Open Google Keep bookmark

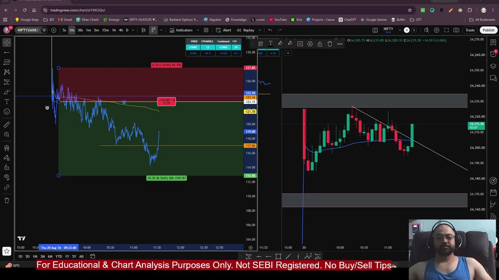pyautogui.click(x=27, y=19)
